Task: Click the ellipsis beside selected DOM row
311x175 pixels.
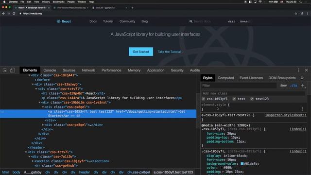Action: coord(2,112)
